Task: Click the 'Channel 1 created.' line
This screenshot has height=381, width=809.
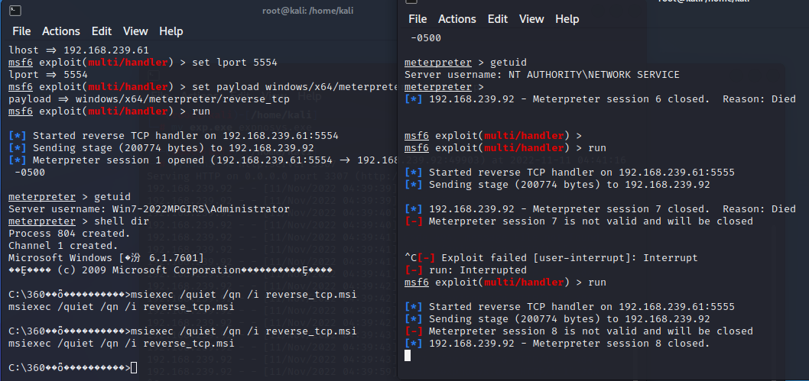Action: (63, 246)
